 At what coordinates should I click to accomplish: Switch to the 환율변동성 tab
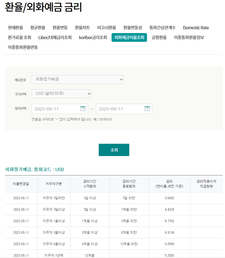tap(133, 28)
